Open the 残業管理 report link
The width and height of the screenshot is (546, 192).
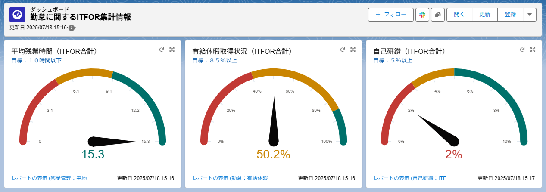(x=52, y=178)
